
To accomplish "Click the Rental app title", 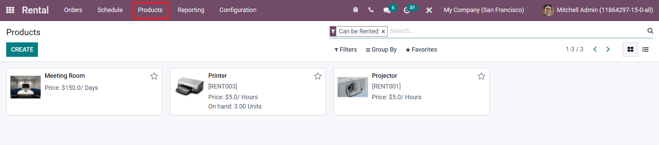I will [35, 10].
